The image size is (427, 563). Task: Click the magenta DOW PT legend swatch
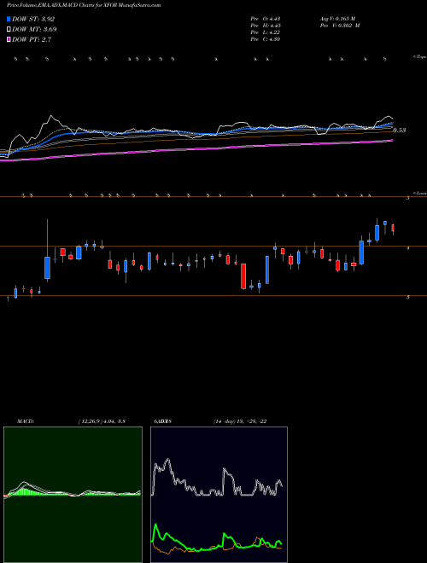pyautogui.click(x=9, y=39)
